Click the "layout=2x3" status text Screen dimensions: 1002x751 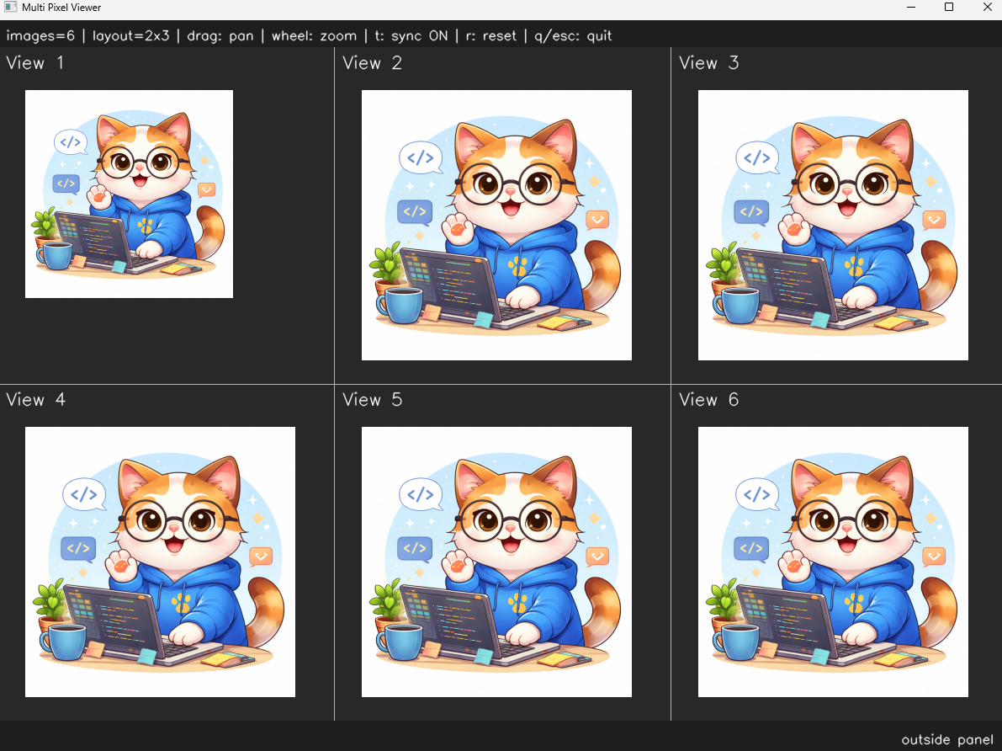(131, 36)
